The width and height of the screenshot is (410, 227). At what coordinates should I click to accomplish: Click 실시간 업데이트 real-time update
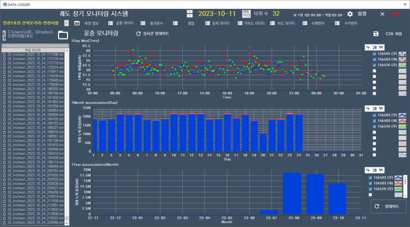[x=156, y=34]
